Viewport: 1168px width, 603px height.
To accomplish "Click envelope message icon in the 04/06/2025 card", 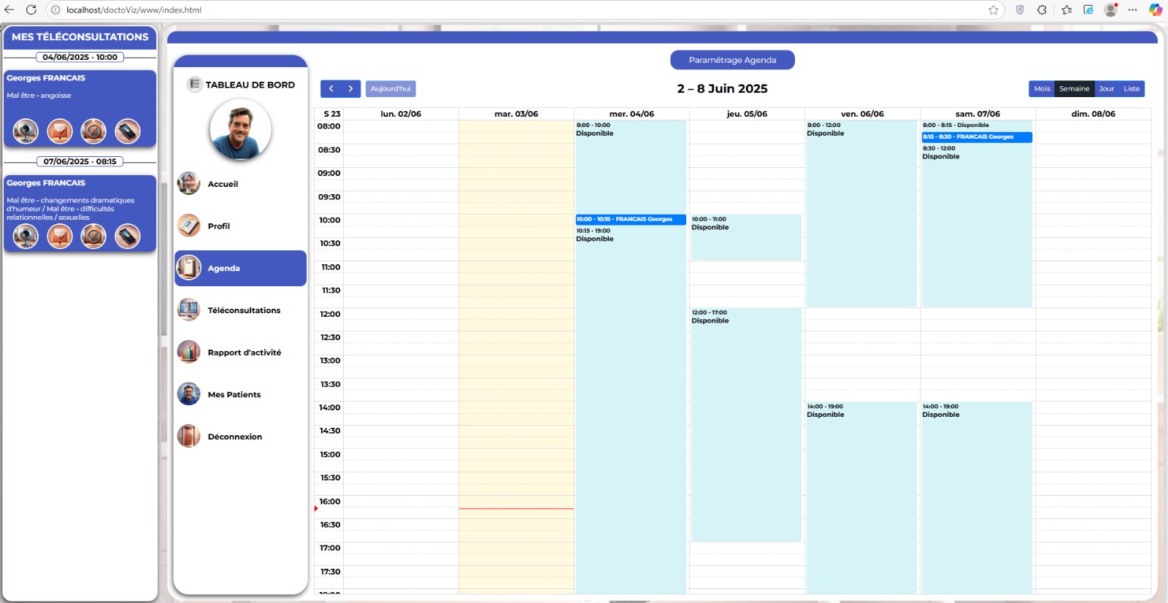I will 60,131.
